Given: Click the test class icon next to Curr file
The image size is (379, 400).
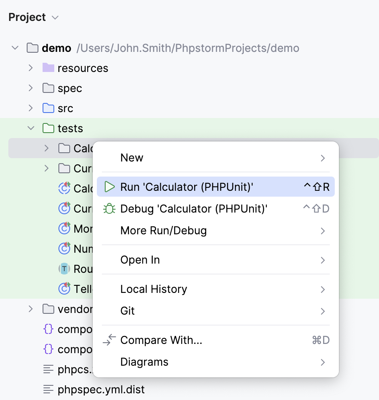Looking at the screenshot, I should pyautogui.click(x=63, y=209).
